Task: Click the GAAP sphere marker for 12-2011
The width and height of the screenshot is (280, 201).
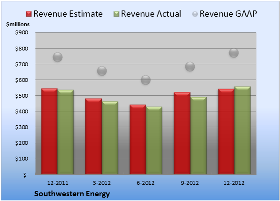Action: point(58,57)
